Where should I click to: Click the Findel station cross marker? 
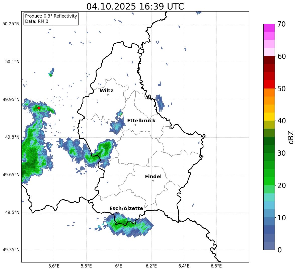153,181
